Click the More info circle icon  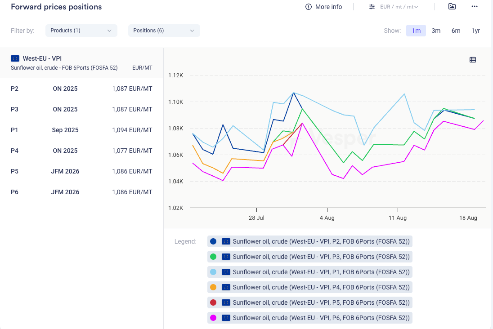(x=309, y=7)
